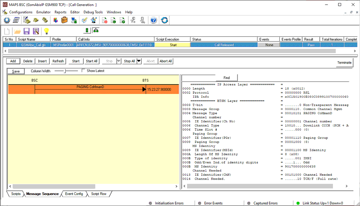This screenshot has height=206, width=360.
Task: Open the colorful blocks statistics icon
Action: (x=56, y=20)
